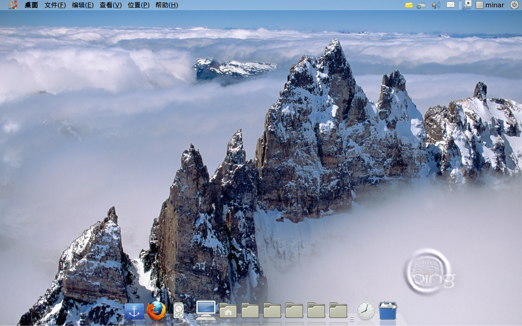This screenshot has height=326, width=522.
Task: Click the Ubuntu logo in the top panel
Action: [13, 5]
